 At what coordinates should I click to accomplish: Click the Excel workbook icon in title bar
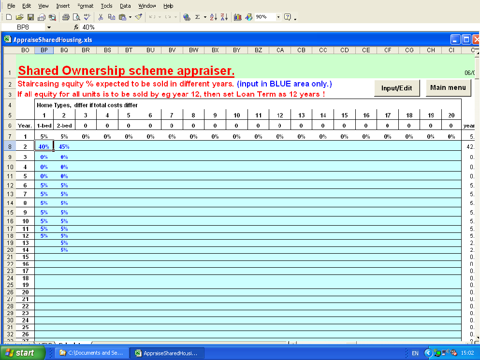8,40
